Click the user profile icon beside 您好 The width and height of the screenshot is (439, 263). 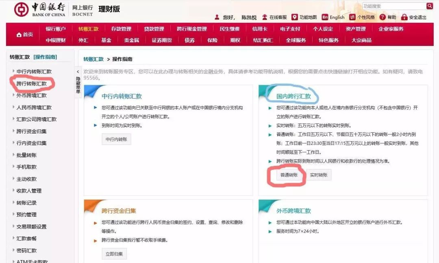click(x=217, y=17)
